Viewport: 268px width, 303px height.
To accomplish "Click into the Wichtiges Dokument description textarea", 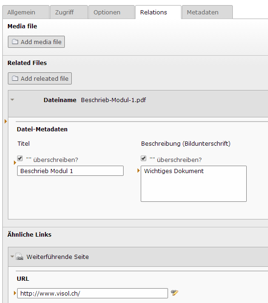I will (193, 184).
